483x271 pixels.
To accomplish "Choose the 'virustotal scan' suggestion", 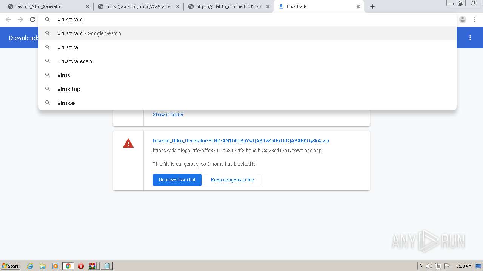I will pyautogui.click(x=247, y=61).
